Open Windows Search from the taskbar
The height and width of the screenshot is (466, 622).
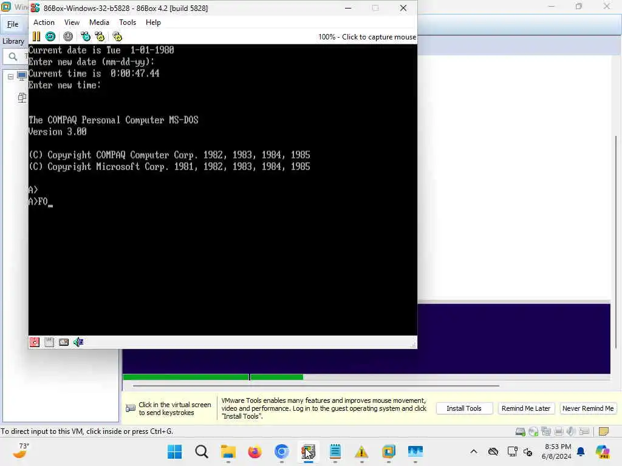click(202, 451)
